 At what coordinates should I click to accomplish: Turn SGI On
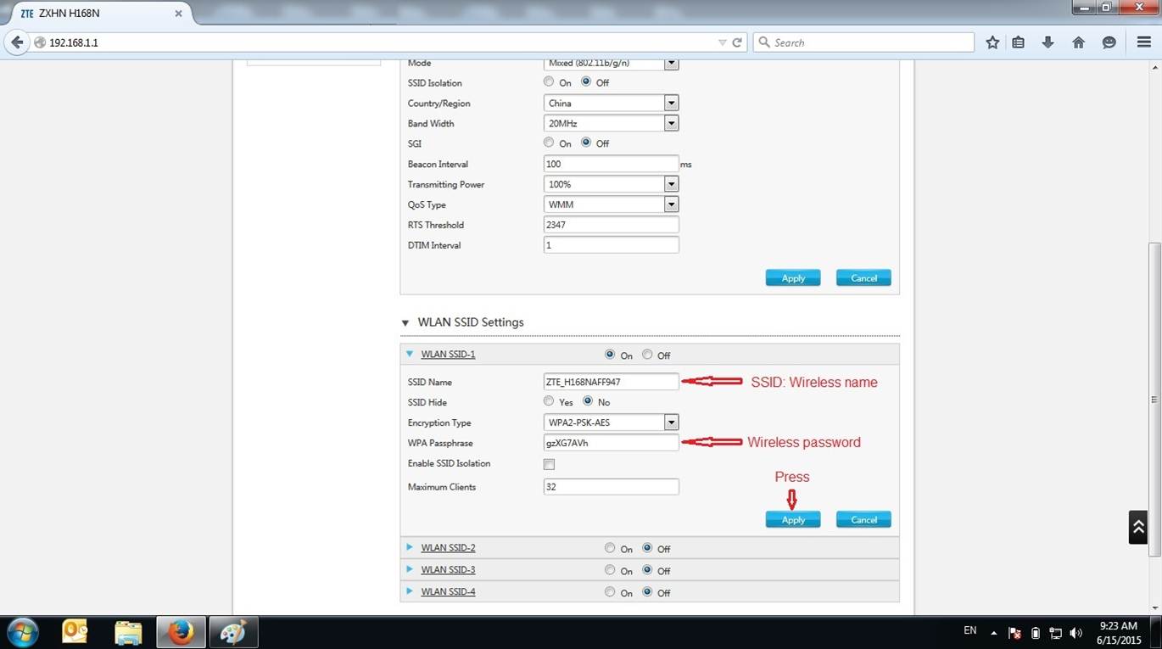pyautogui.click(x=549, y=143)
